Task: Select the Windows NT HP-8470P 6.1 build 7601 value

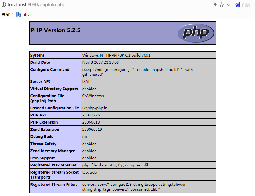Action: click(x=116, y=55)
